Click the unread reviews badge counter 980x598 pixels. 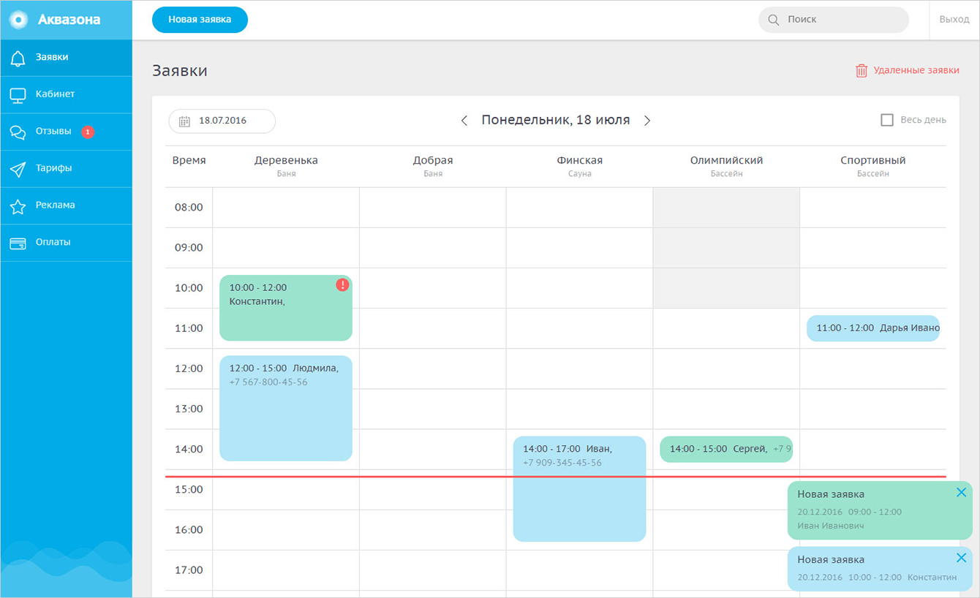click(x=88, y=132)
